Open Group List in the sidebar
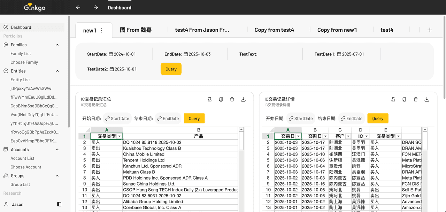This screenshot has width=446, height=212. [x=20, y=184]
